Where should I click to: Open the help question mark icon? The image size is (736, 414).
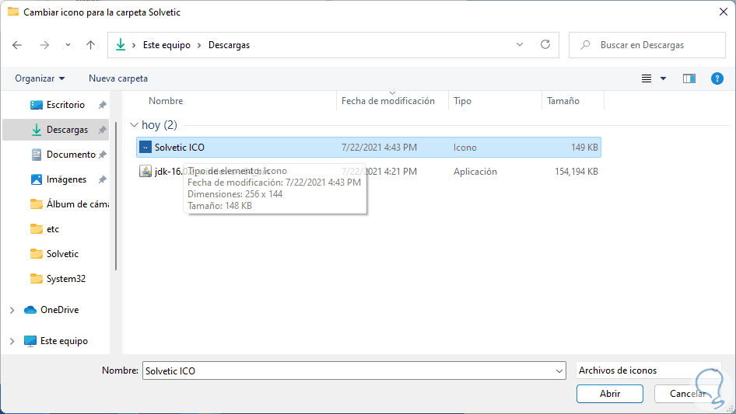(717, 78)
